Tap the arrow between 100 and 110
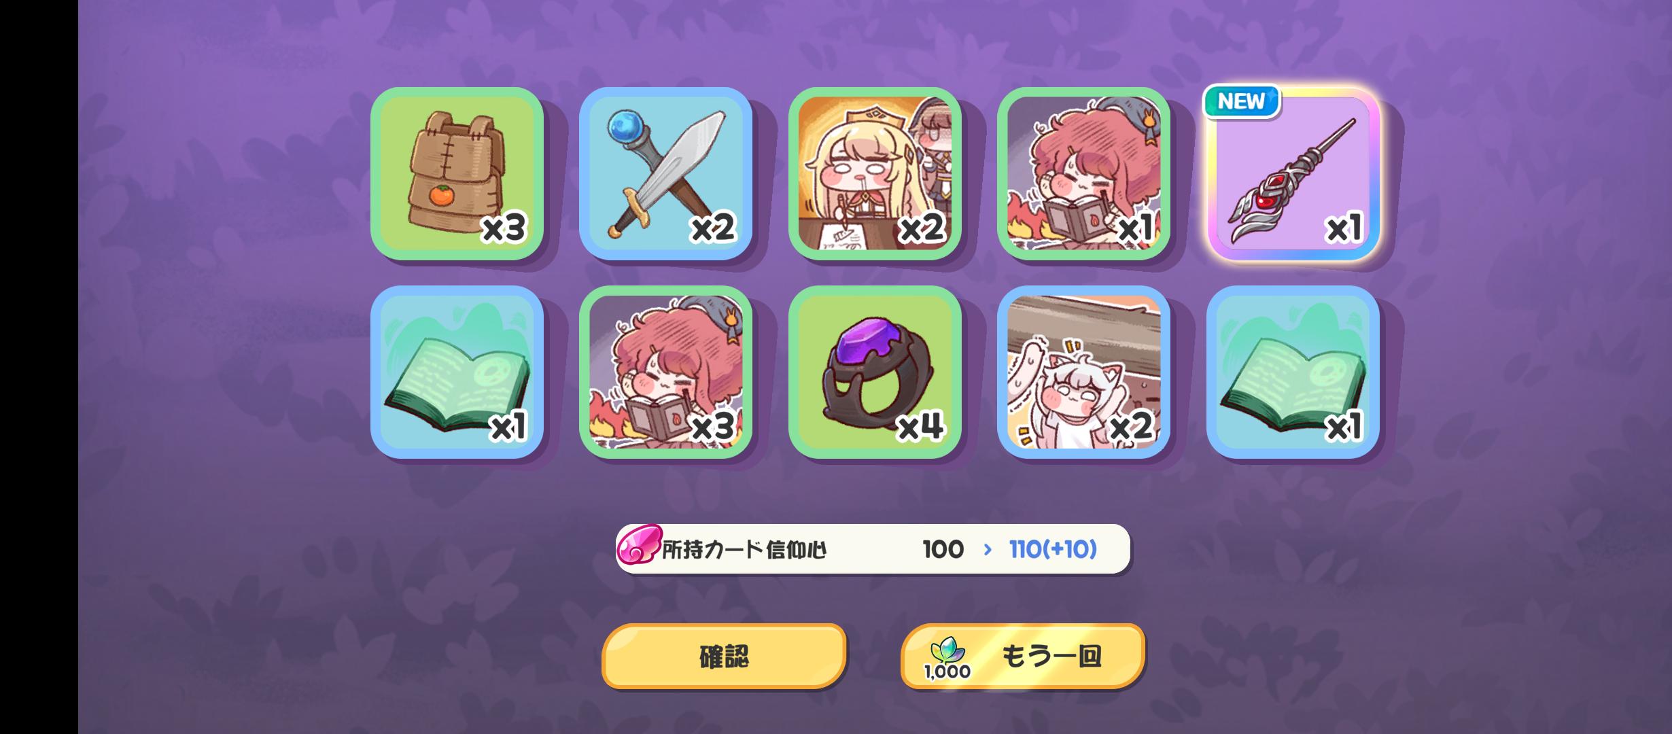 click(988, 549)
